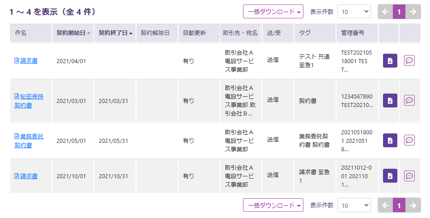Viewport: 430px width, 218px height.
Task: Open comments for 秘密保持契約書 row
Action: (x=409, y=100)
